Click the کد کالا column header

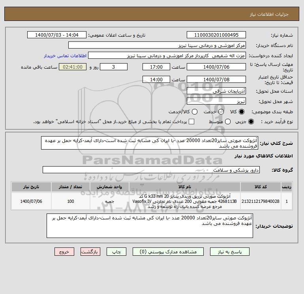(261, 187)
